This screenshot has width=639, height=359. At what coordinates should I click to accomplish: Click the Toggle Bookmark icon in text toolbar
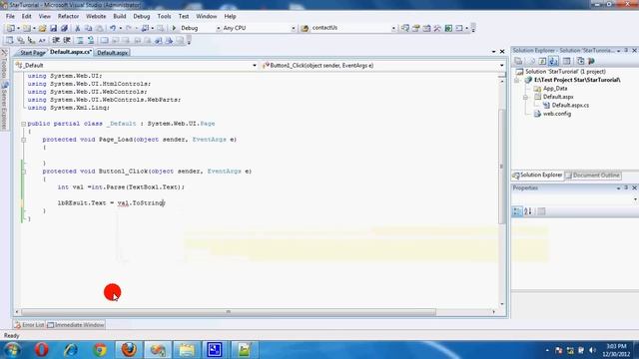click(104, 40)
